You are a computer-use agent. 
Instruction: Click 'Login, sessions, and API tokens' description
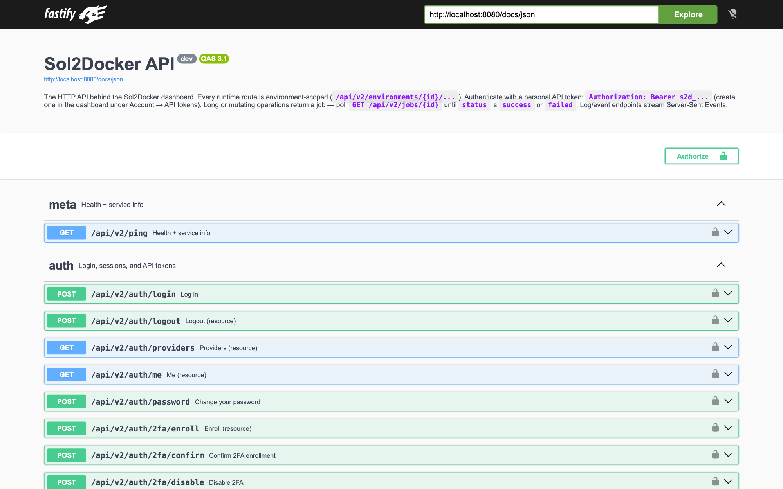coord(127,266)
